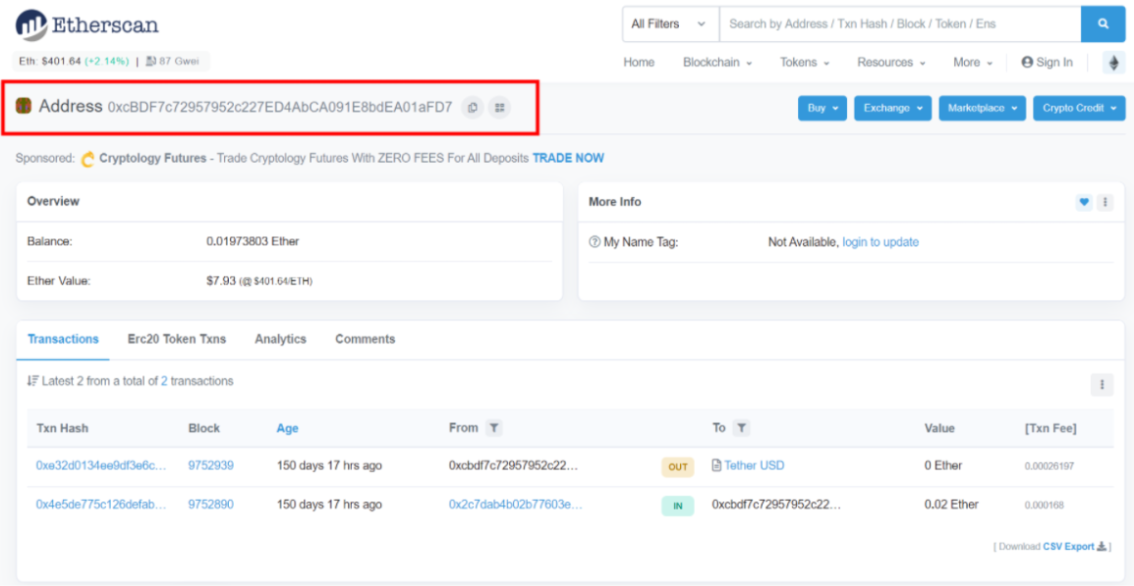The height and width of the screenshot is (586, 1134).
Task: Go to Home in the navigation bar
Action: pyautogui.click(x=639, y=63)
